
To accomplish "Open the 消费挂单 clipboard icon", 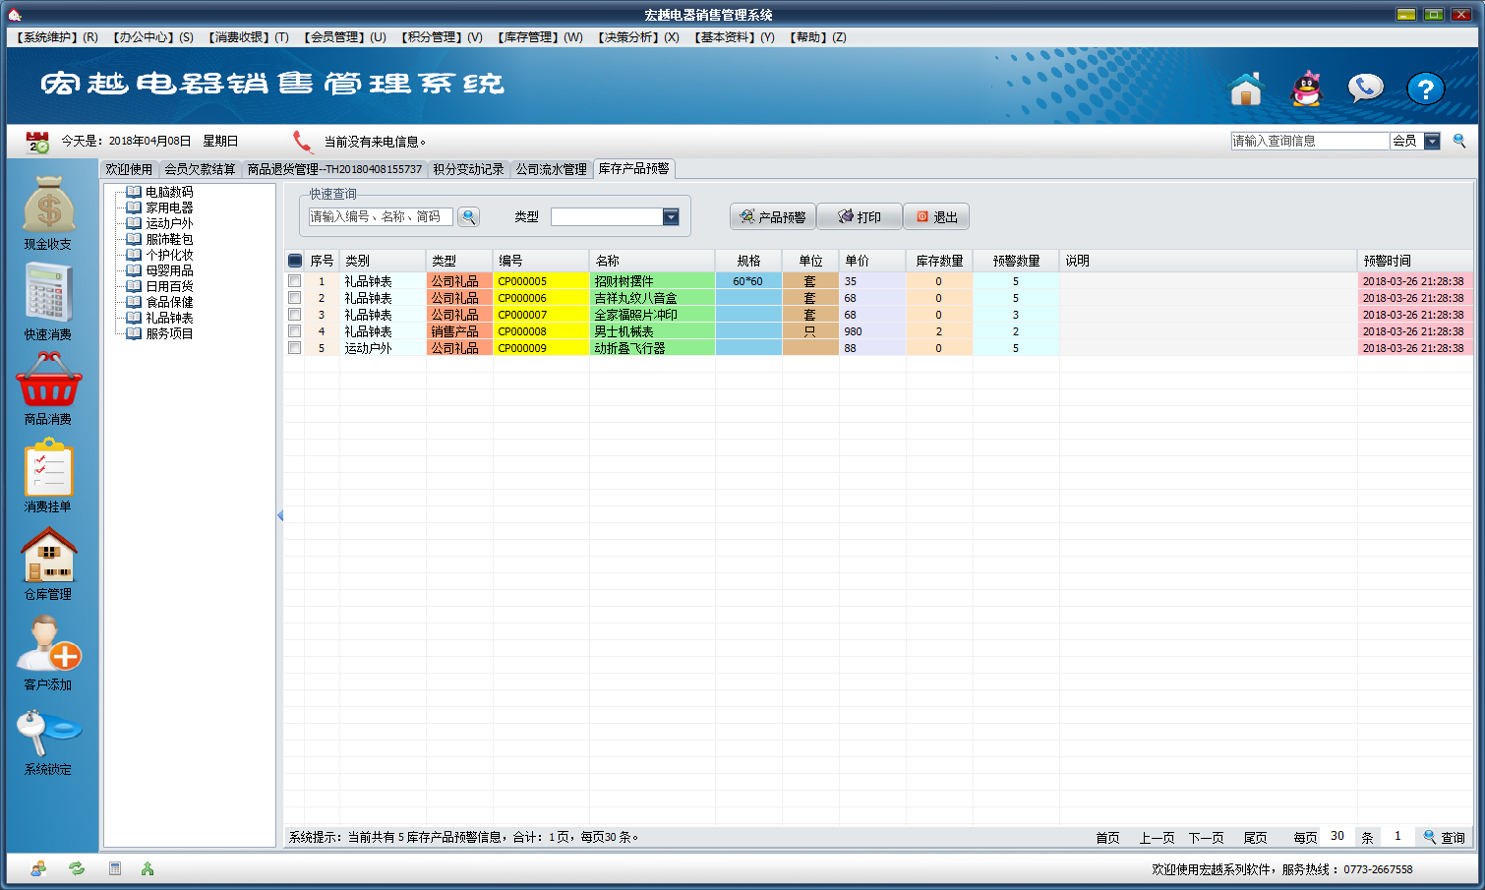I will pyautogui.click(x=48, y=468).
